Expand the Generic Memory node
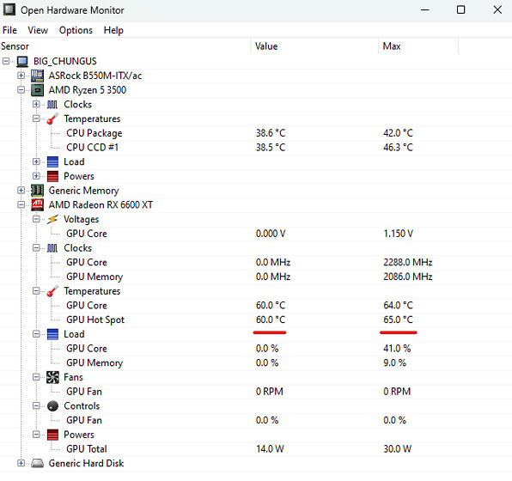This screenshot has height=481, width=512. point(21,191)
